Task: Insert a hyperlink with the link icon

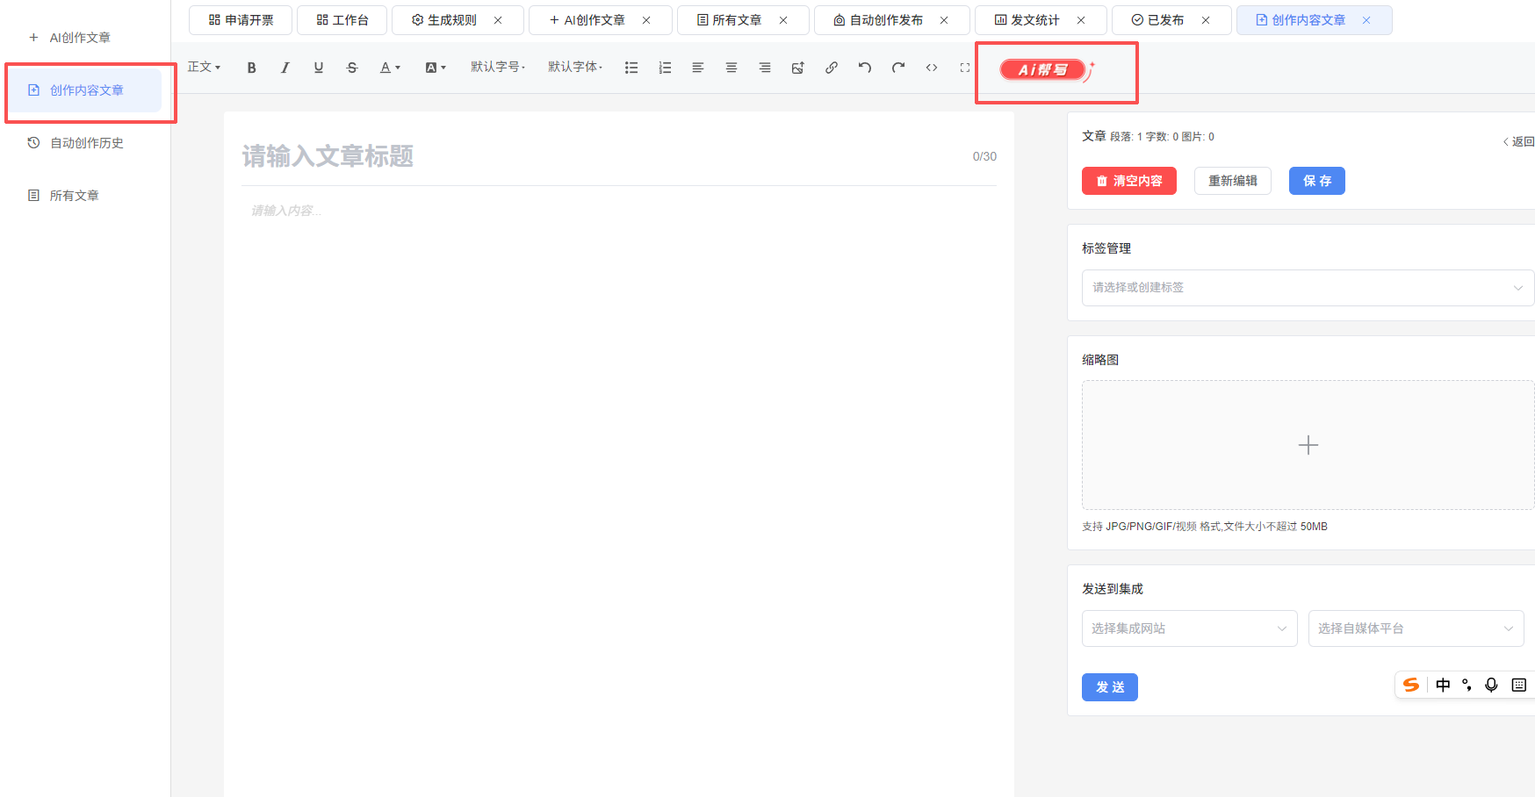Action: [831, 68]
